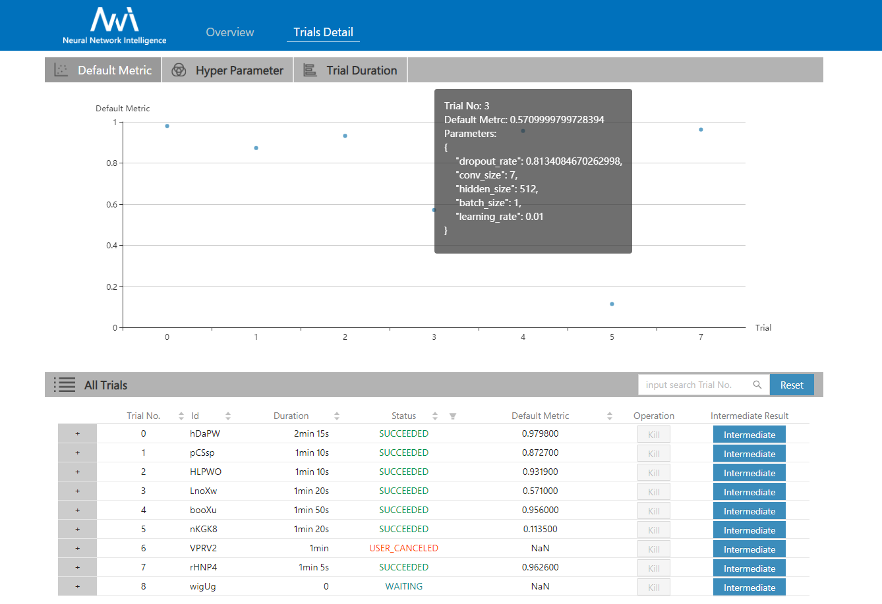Expand the row for trial VPRV2
The width and height of the screenshot is (882, 604).
77,549
